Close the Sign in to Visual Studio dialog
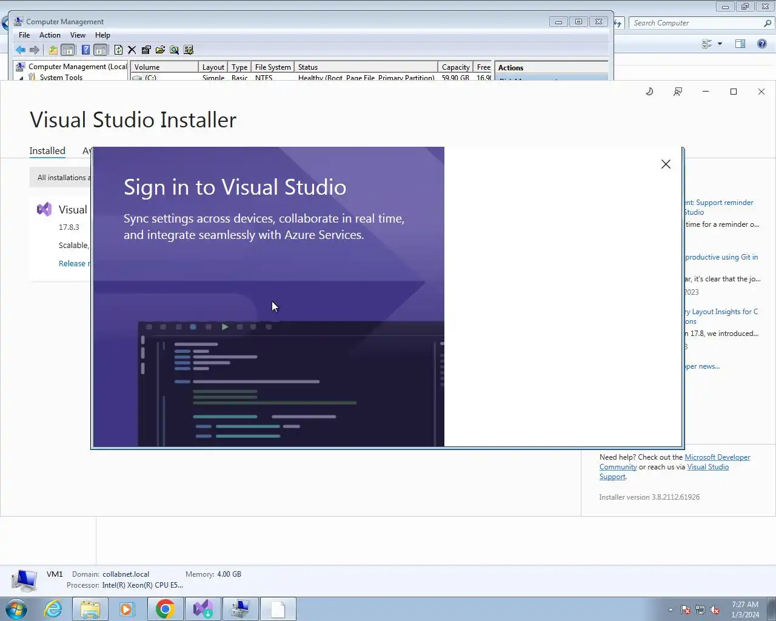 click(666, 164)
